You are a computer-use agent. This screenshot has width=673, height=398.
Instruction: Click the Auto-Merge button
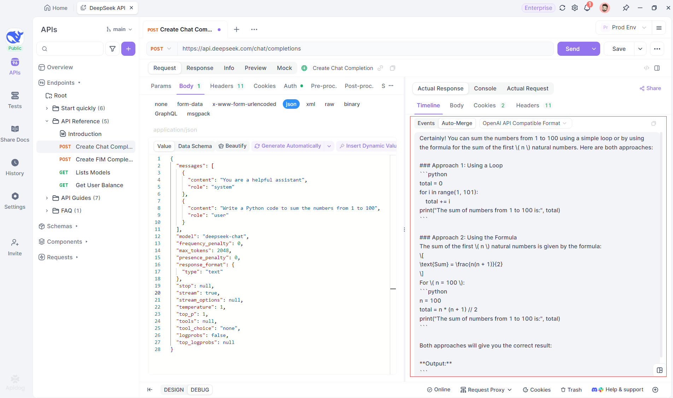pos(457,123)
